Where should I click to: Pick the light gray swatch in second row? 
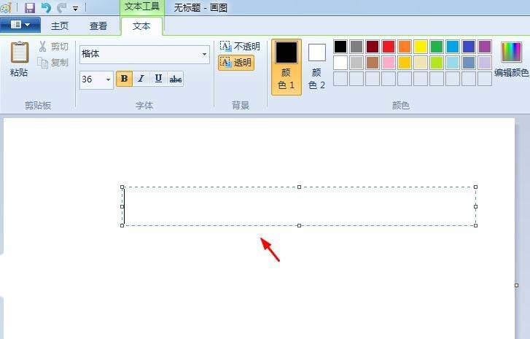coord(356,63)
